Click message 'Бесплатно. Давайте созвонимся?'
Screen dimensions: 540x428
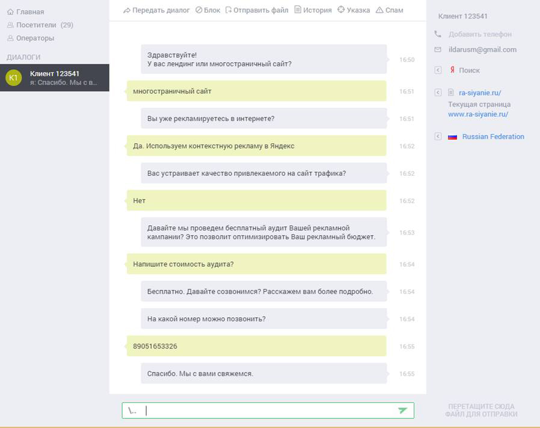click(x=264, y=291)
